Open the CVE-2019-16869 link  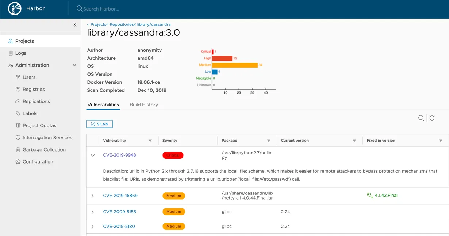(x=120, y=196)
